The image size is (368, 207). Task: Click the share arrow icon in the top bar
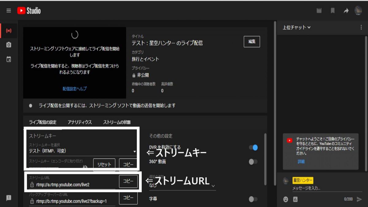tap(346, 10)
